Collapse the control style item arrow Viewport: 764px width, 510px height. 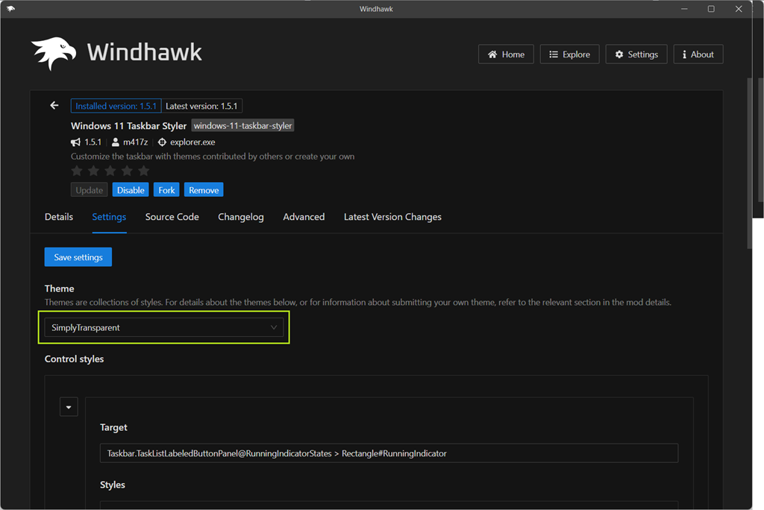click(69, 407)
